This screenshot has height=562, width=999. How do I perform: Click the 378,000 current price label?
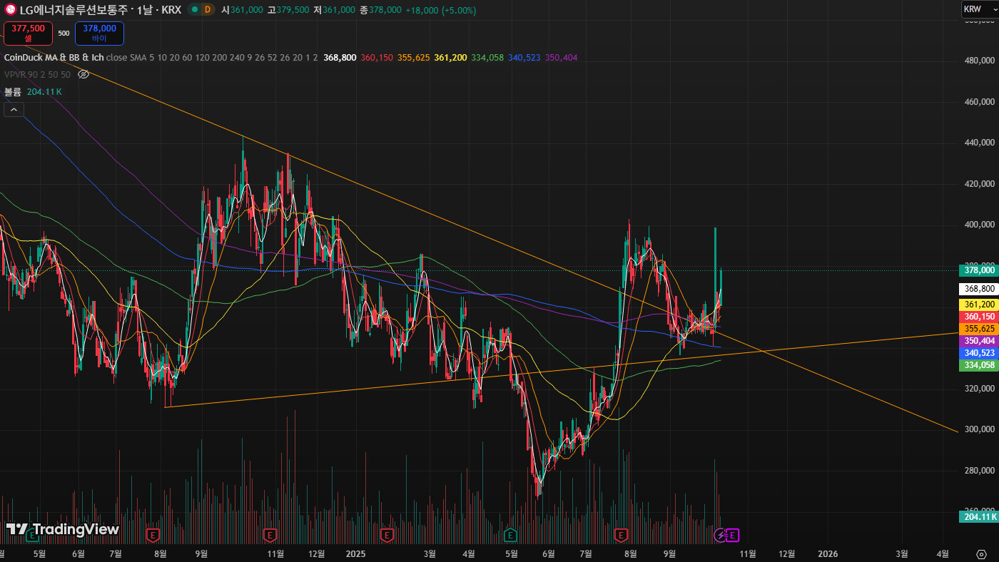[978, 270]
